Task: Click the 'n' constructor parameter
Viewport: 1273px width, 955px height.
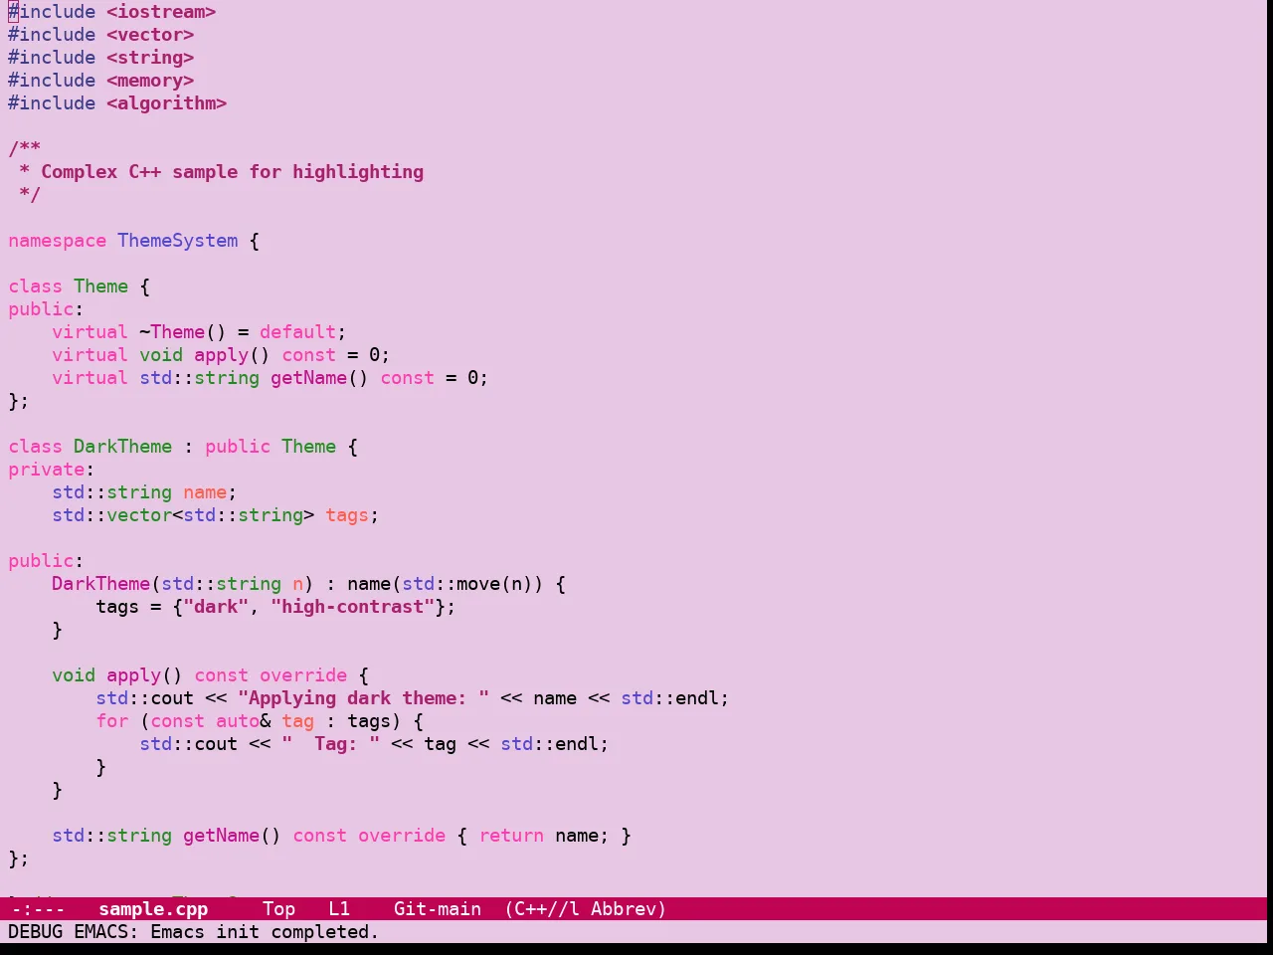Action: pyautogui.click(x=298, y=584)
